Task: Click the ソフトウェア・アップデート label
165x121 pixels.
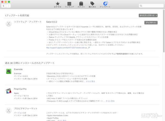Action: 28,22
